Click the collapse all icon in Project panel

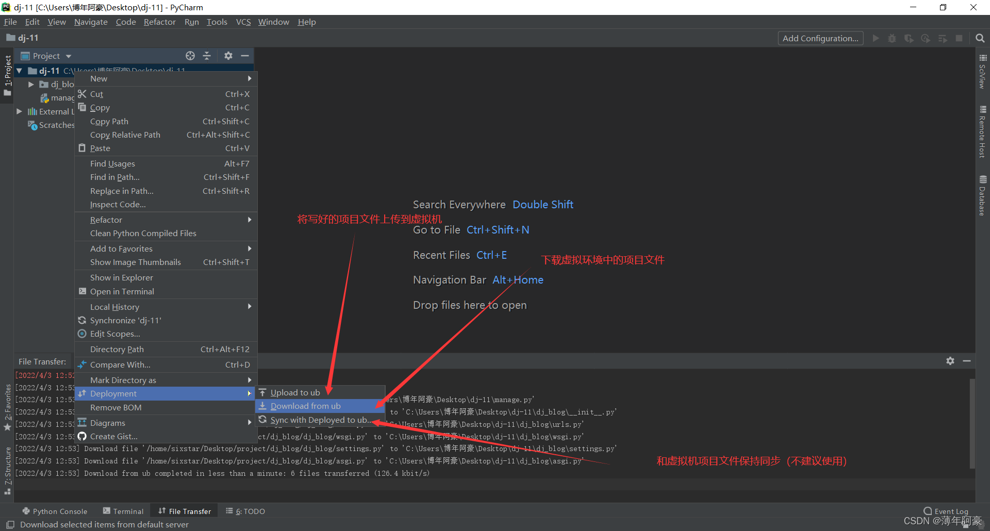click(207, 56)
